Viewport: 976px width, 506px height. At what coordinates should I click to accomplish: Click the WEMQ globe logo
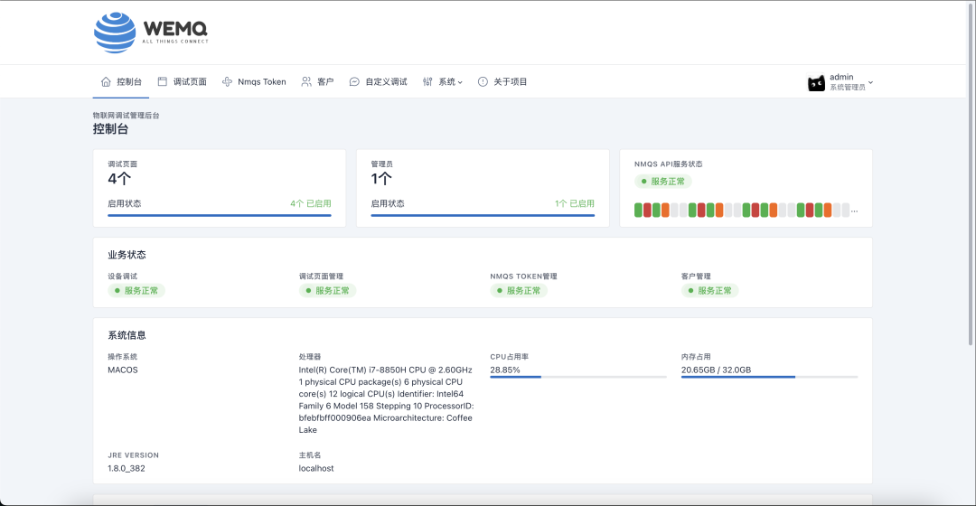[115, 33]
